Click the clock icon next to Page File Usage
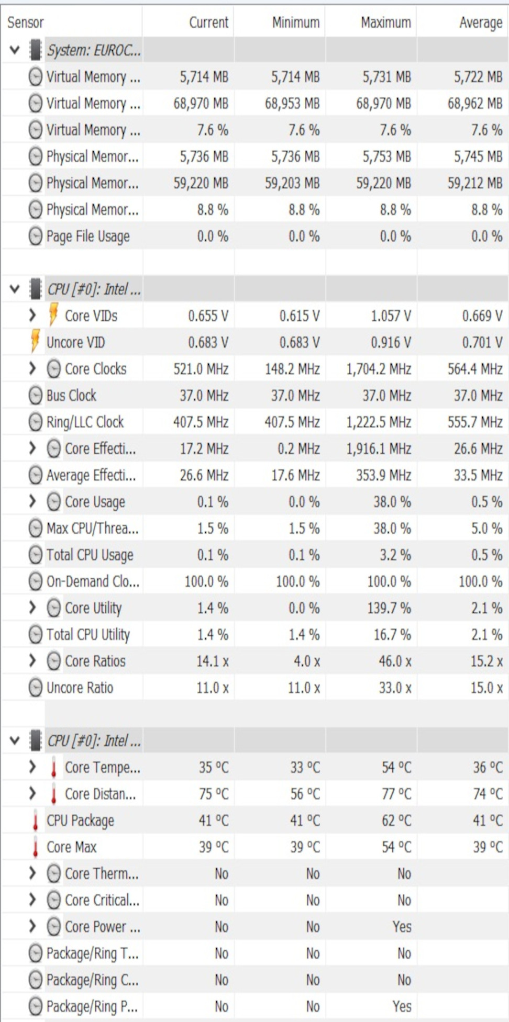This screenshot has height=1022, width=509. [35, 237]
